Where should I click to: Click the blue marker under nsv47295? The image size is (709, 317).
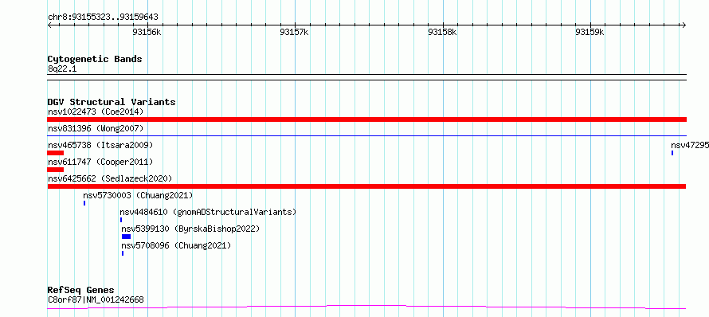tap(672, 153)
